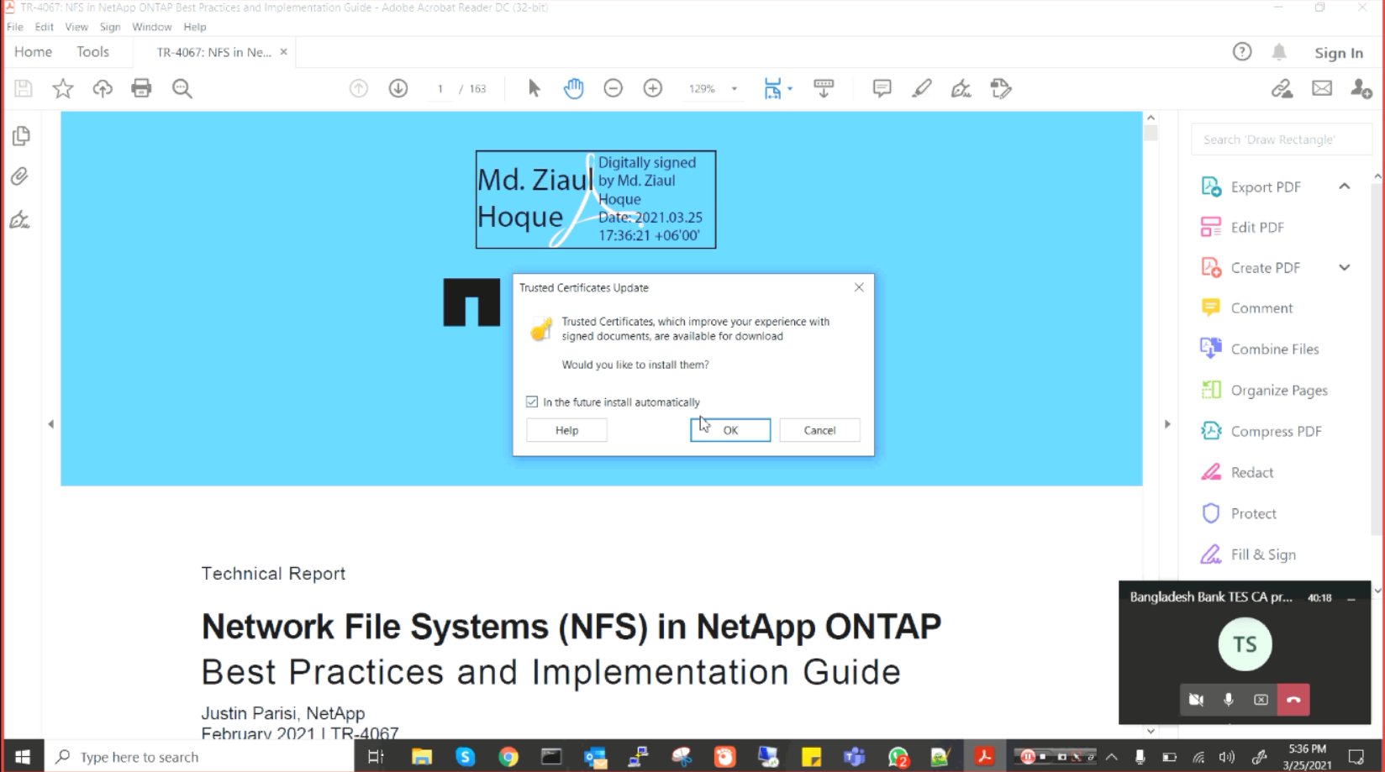Uncheck 'In the future install automatically'
The height and width of the screenshot is (772, 1385).
532,402
